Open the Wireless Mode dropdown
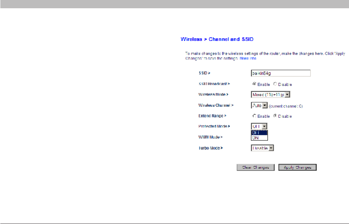This screenshot has width=349, height=224. 270,94
